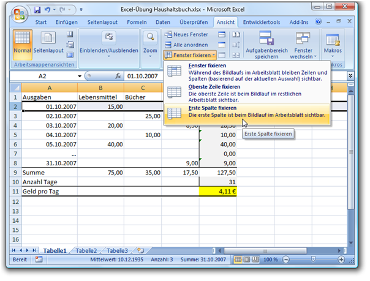Select row 9 header

[x=15, y=173]
